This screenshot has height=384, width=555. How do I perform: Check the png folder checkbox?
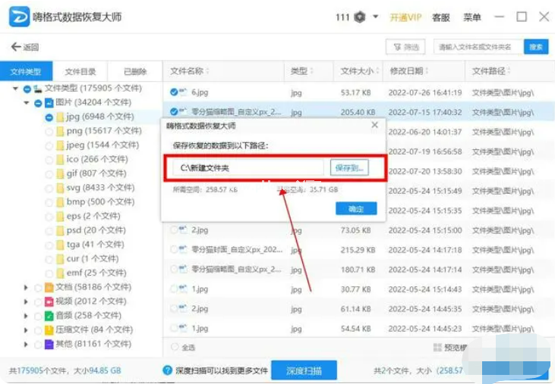tap(49, 132)
